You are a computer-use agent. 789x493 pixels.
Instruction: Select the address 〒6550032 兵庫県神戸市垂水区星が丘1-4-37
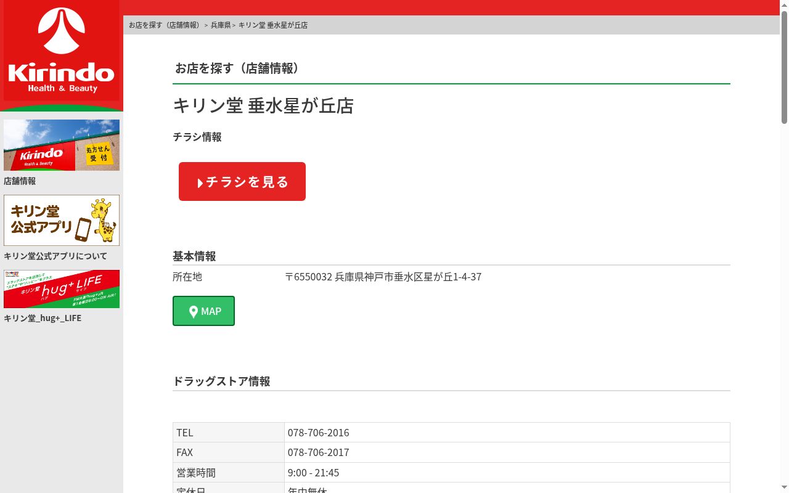[x=383, y=277]
